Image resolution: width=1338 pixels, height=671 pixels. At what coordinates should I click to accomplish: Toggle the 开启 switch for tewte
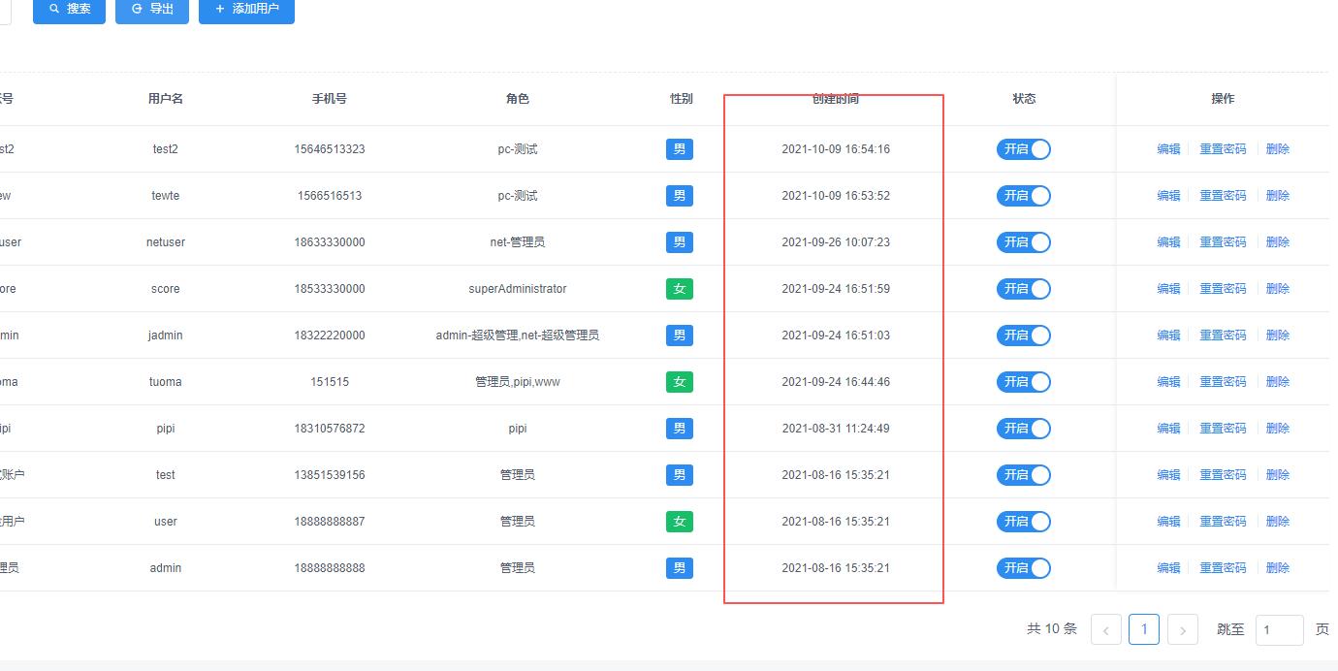1024,196
